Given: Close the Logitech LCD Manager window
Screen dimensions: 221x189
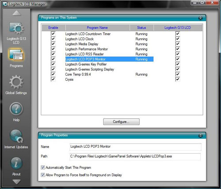Looking at the screenshot, I should tap(212, 3).
